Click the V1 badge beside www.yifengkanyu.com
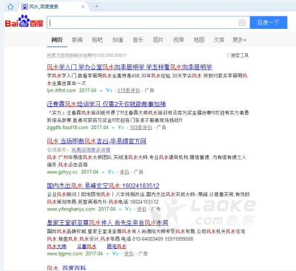Viewport: 296px width, 271px height. click(128, 209)
